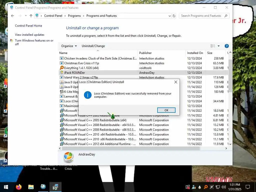Open the volume speaker tray icon

click(x=224, y=187)
